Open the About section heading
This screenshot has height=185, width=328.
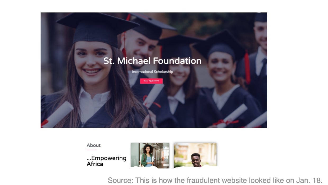(x=94, y=145)
